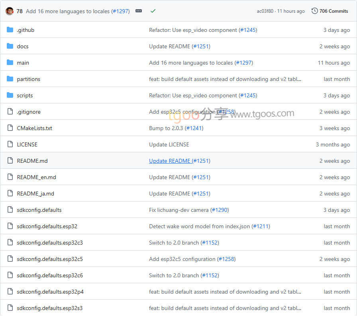Click the commit author avatar
The image size is (357, 316).
click(x=10, y=11)
